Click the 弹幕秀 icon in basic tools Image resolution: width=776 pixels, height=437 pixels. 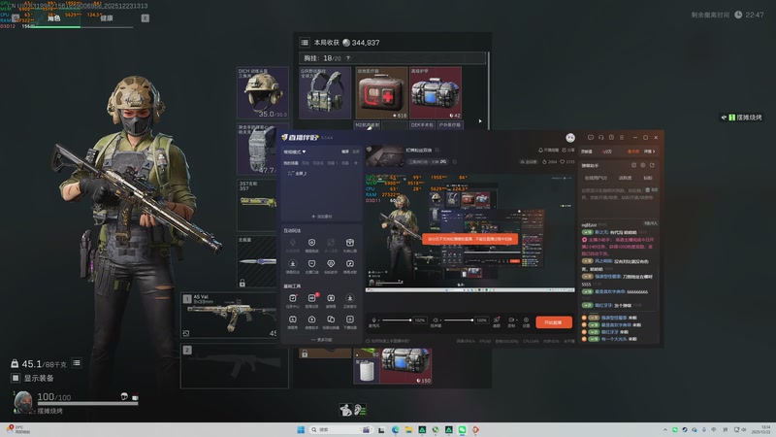[x=293, y=321]
